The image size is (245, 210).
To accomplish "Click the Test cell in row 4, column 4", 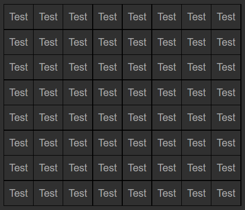I will [107, 93].
